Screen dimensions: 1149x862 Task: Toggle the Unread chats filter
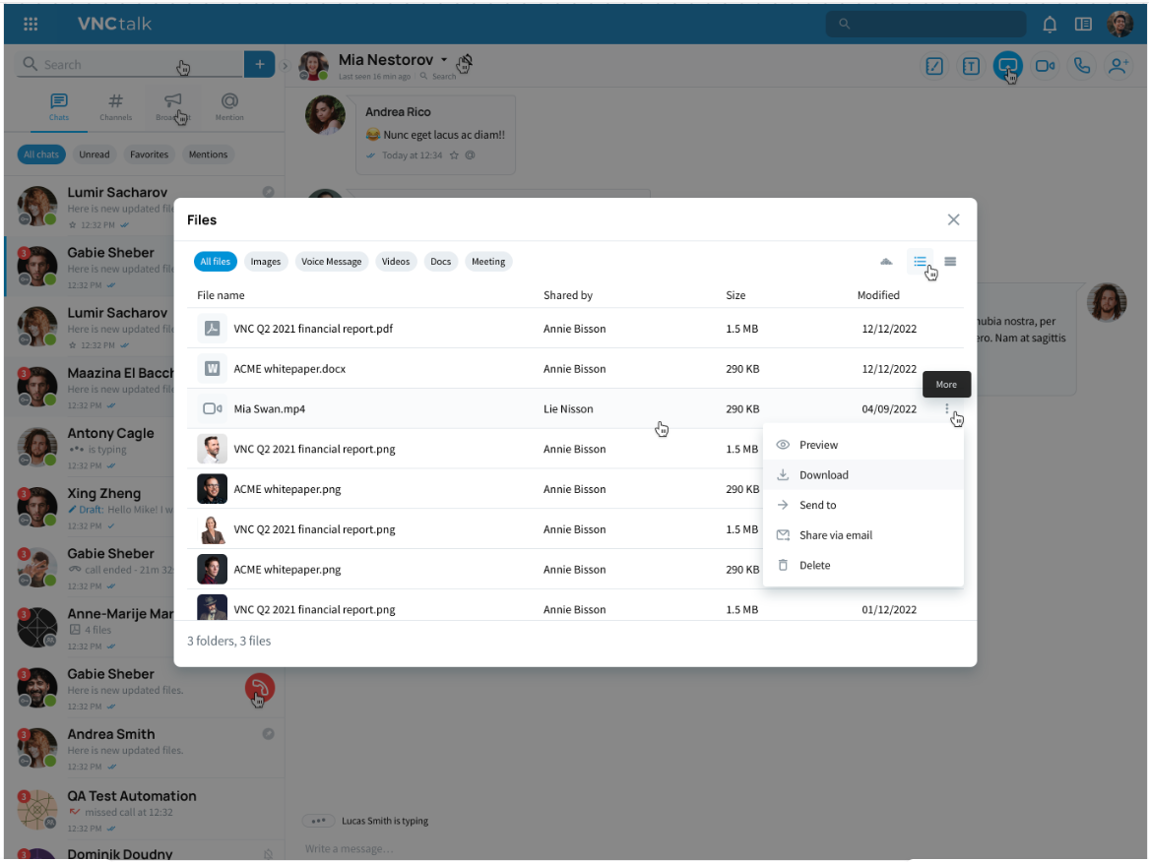coord(95,154)
